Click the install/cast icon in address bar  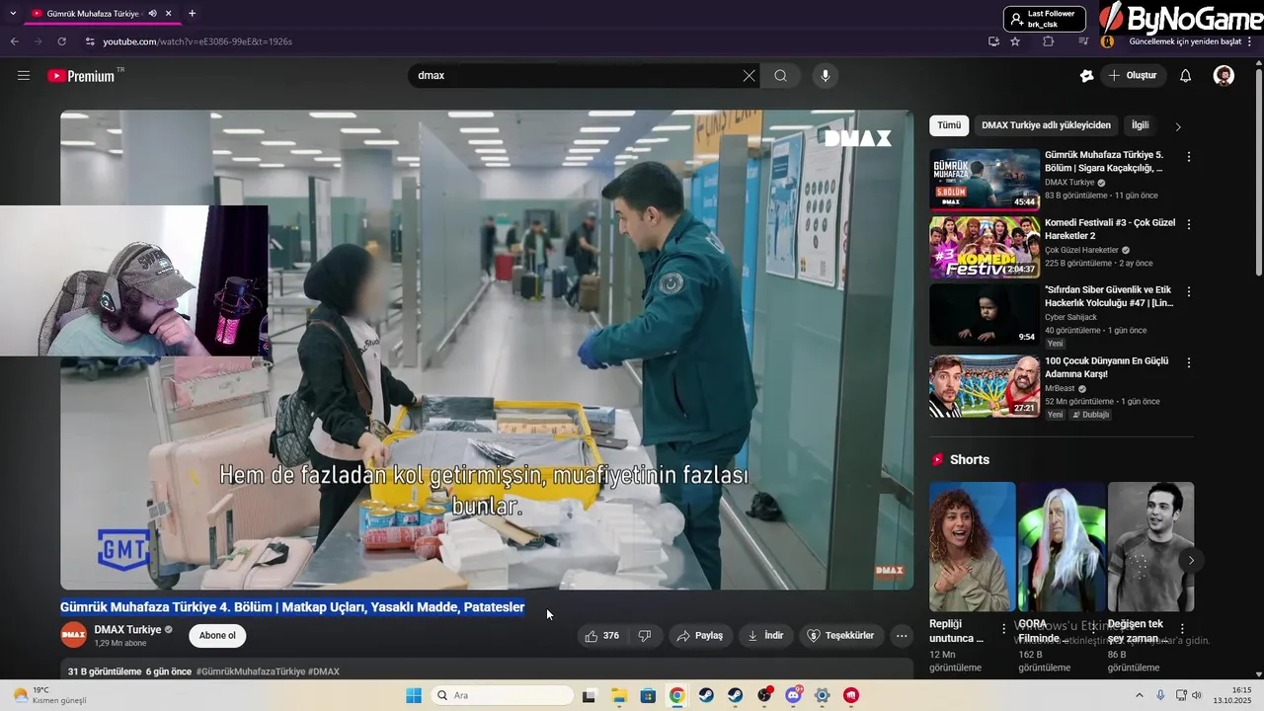click(x=994, y=41)
